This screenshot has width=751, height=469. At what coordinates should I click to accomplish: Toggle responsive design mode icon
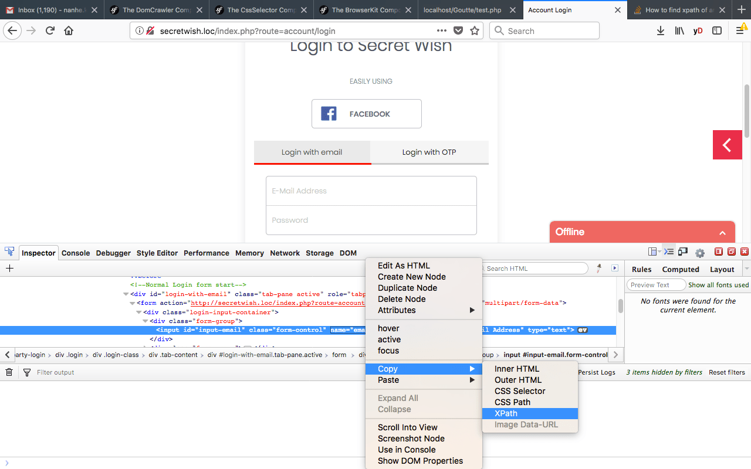tap(682, 252)
